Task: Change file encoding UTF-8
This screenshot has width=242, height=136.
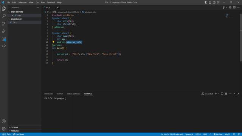Action: tap(198, 134)
